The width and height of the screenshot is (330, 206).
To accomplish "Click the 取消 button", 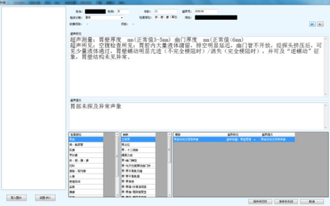I will (312, 201).
